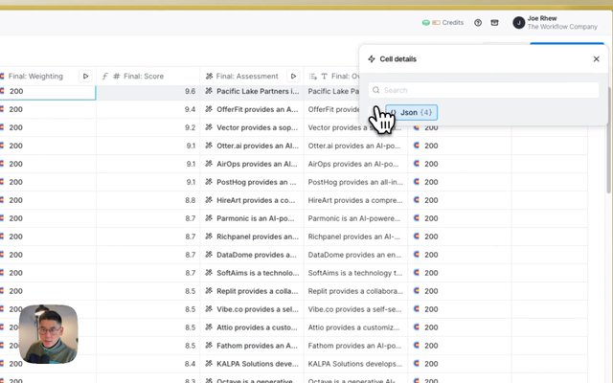Open the Final: Weighting column header menu
Image resolution: width=613 pixels, height=383 pixels.
click(x=38, y=76)
